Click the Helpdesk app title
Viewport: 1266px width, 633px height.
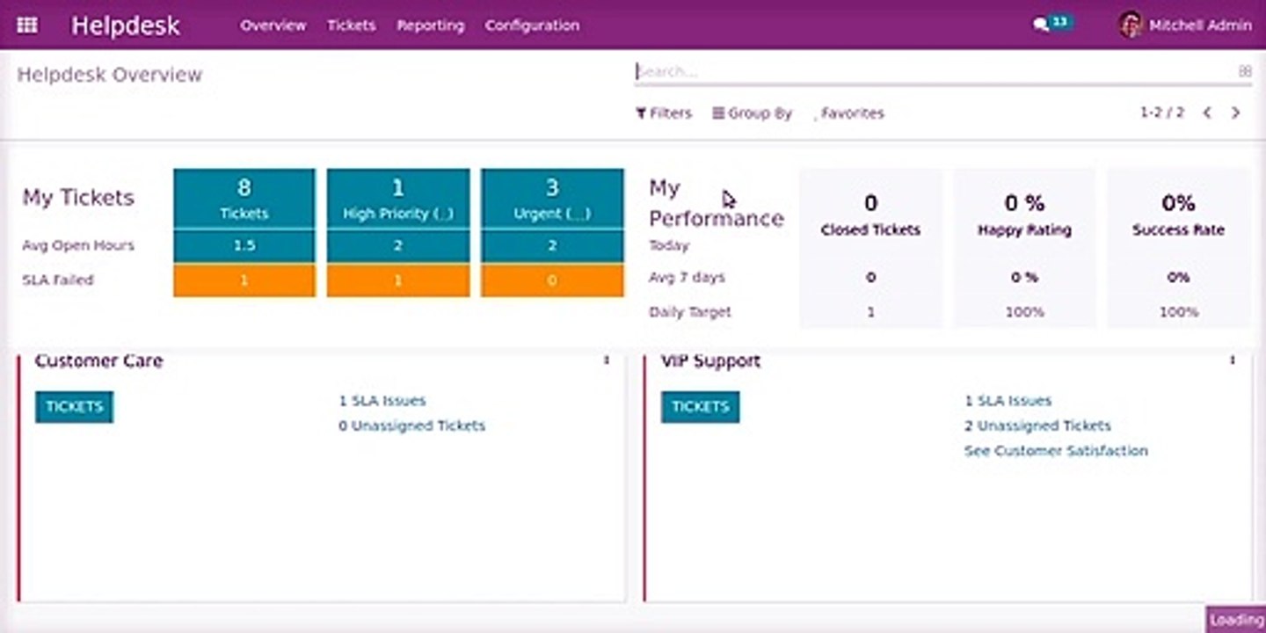tap(126, 25)
